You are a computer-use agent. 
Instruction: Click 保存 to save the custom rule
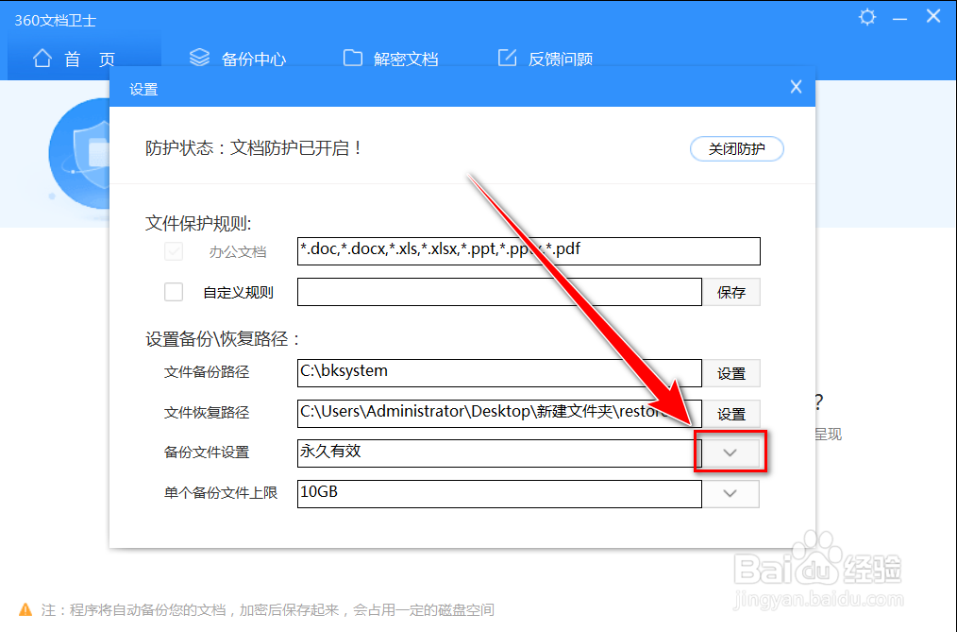pos(731,292)
